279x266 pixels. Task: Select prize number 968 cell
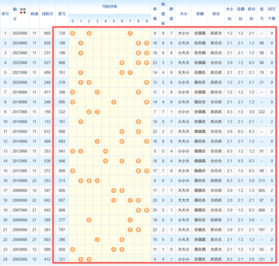click(62, 63)
